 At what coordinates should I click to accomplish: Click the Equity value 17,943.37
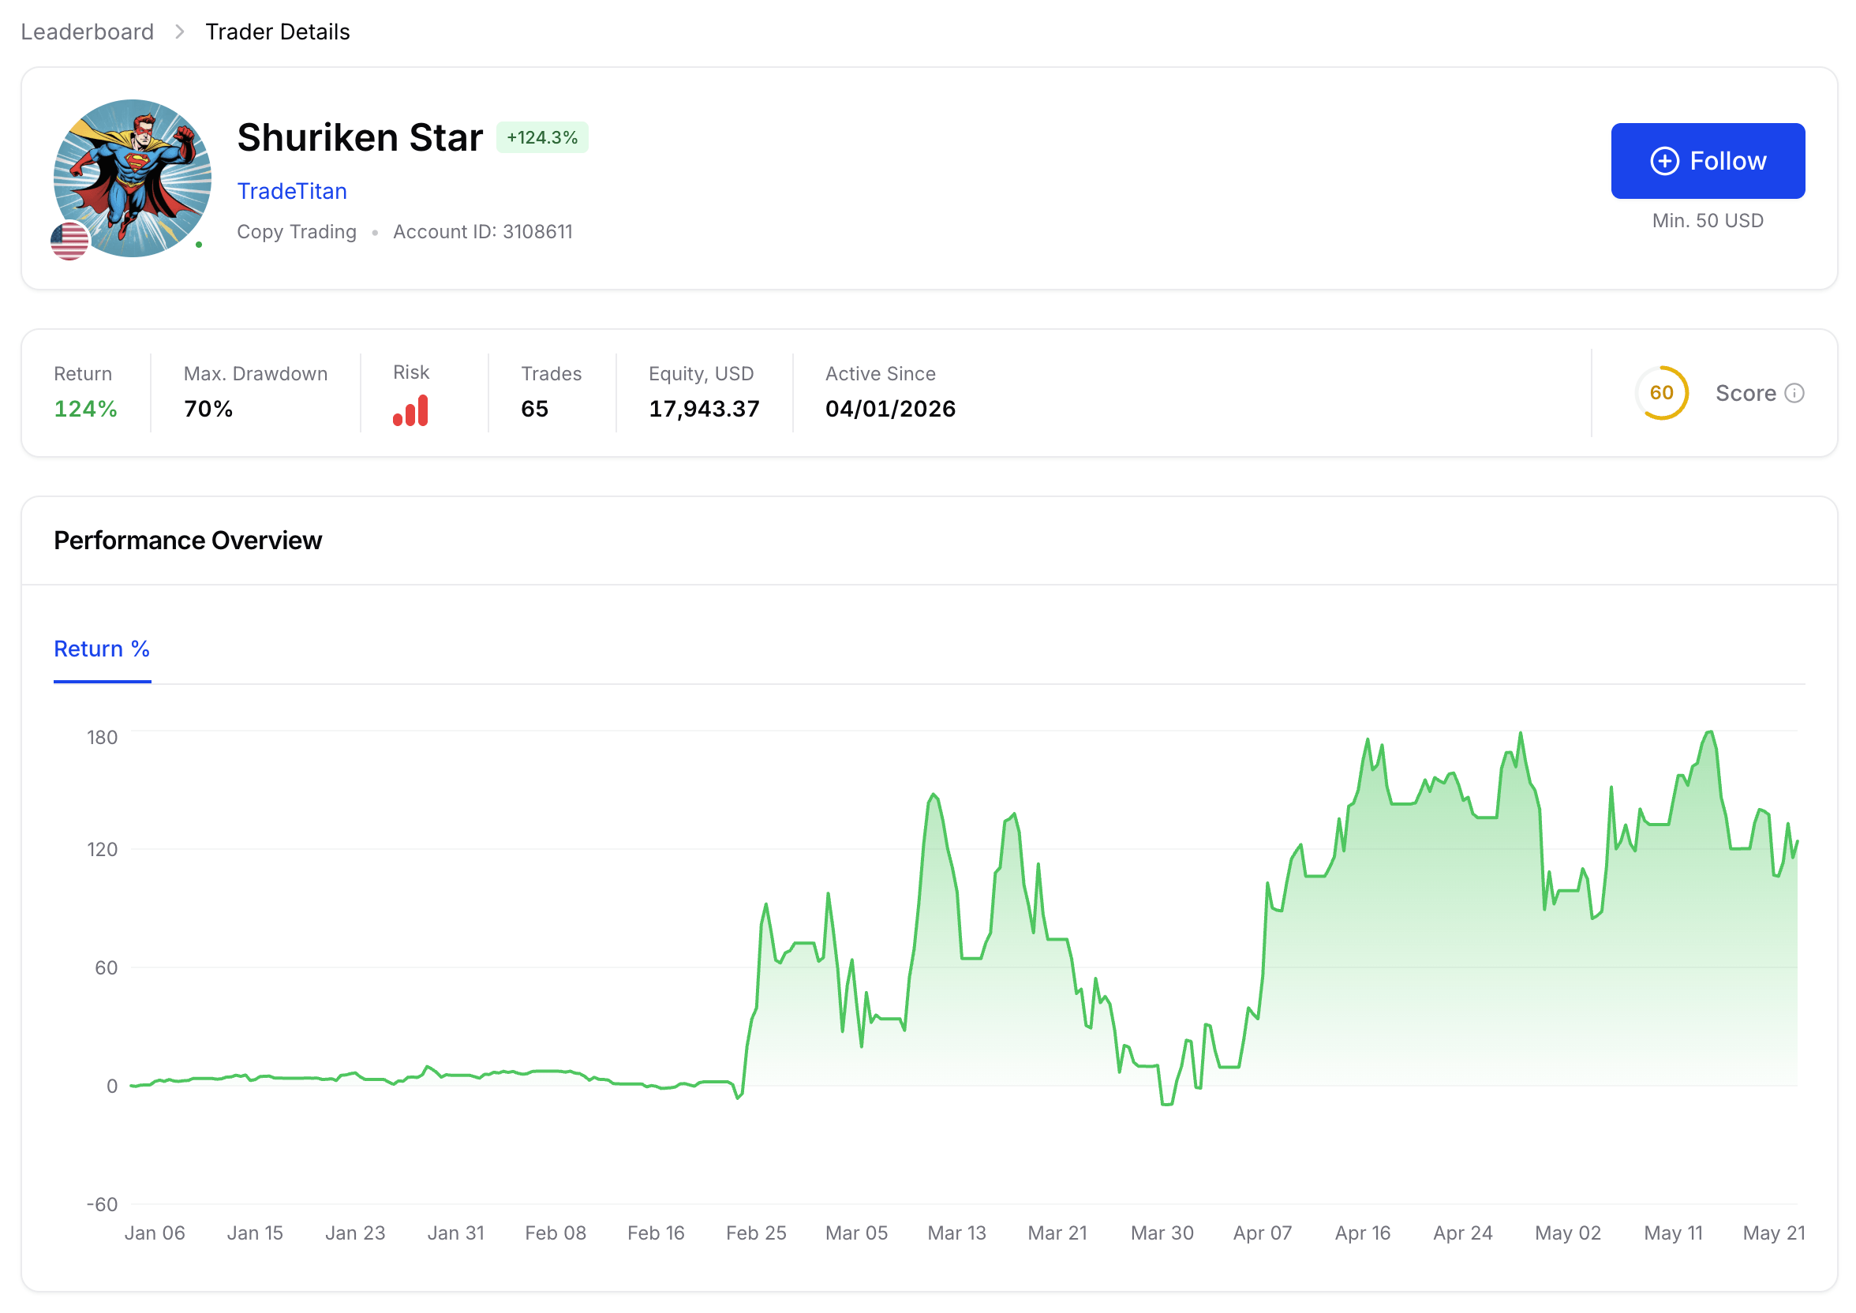click(x=704, y=409)
